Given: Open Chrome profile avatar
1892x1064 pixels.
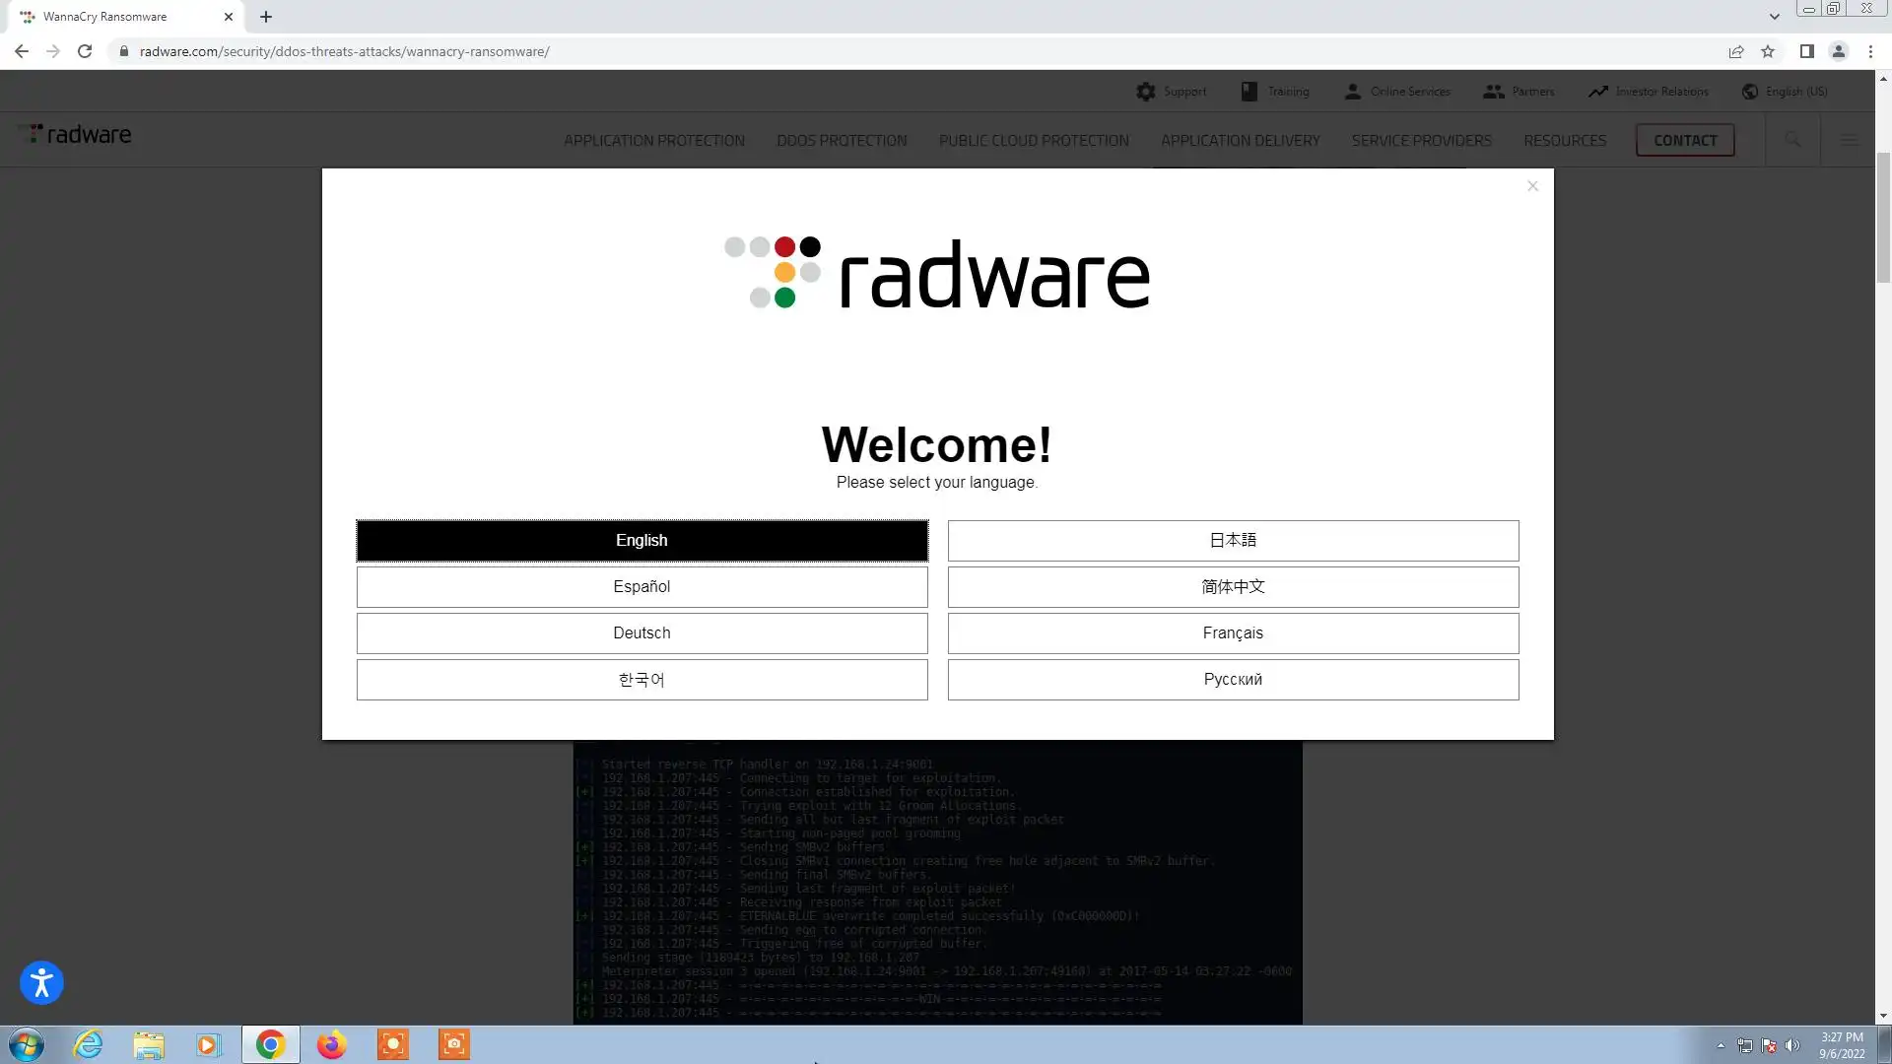Looking at the screenshot, I should (x=1838, y=51).
